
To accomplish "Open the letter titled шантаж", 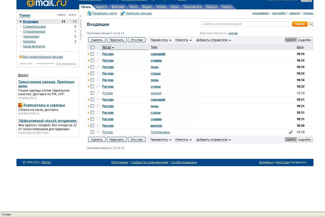I will pyautogui.click(x=156, y=126).
